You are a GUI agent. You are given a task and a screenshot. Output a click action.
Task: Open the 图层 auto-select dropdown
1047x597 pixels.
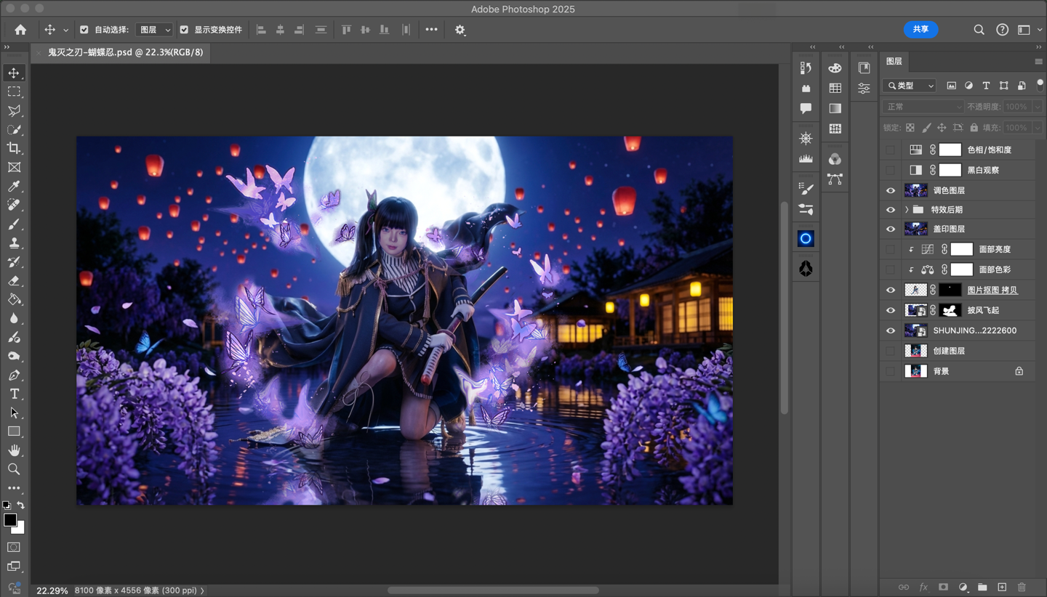coord(154,30)
